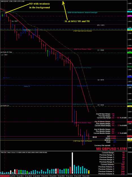Select the 'ND with weakness' text label

coord(39,4)
